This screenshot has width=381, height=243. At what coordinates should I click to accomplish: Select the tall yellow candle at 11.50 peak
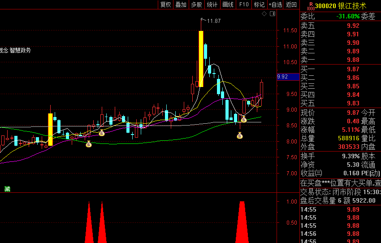201,59
